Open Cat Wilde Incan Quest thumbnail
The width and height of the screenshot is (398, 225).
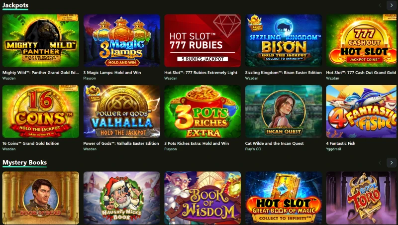[284, 112]
